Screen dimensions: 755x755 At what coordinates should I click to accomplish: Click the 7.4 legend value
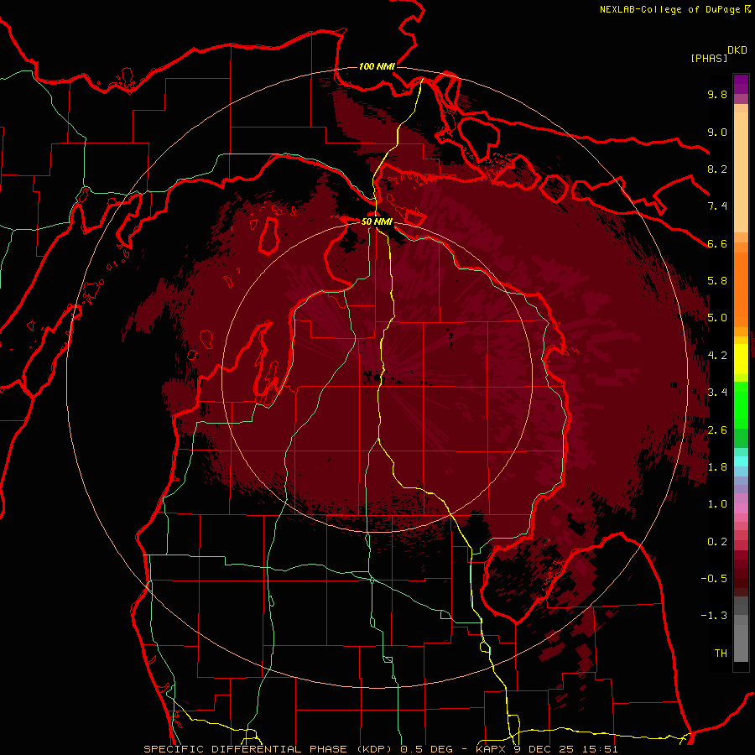tap(717, 206)
